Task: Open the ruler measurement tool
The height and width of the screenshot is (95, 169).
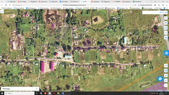Action: pyautogui.click(x=166, y=23)
